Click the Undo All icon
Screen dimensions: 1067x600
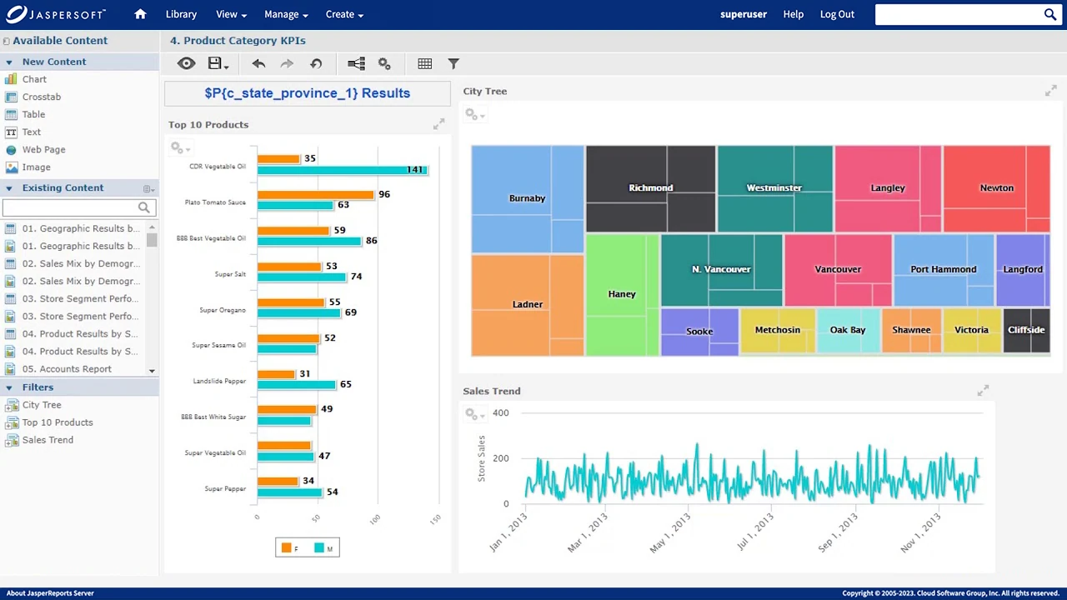click(x=316, y=63)
